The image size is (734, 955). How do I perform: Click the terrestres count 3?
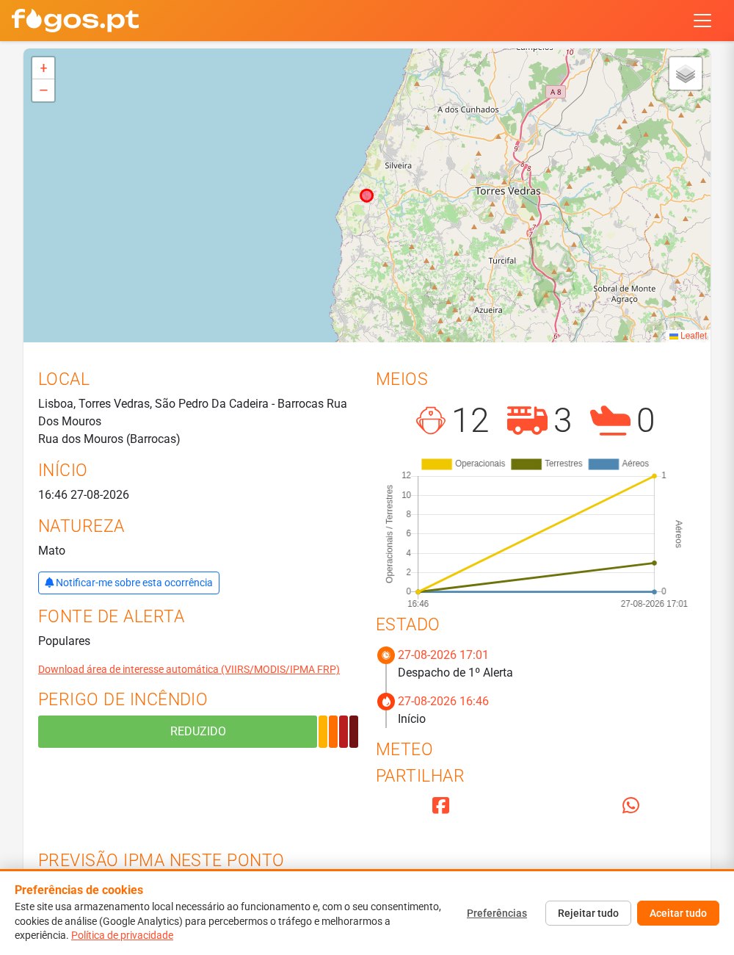(562, 421)
